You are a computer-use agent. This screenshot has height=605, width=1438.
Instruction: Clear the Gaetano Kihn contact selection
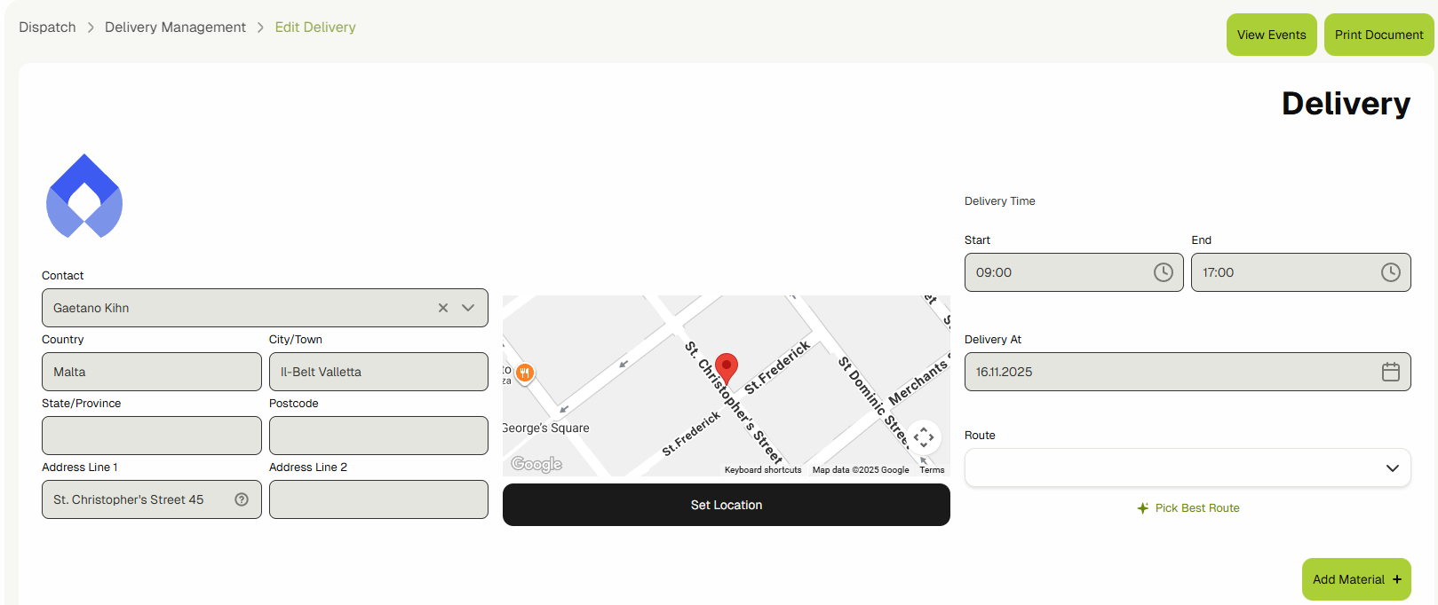(x=443, y=308)
